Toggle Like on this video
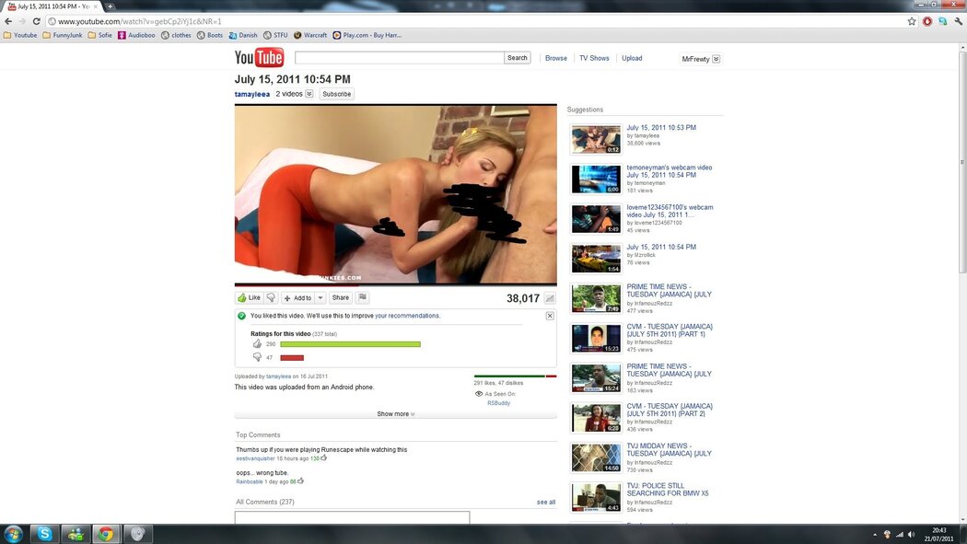This screenshot has width=967, height=544. [x=247, y=297]
